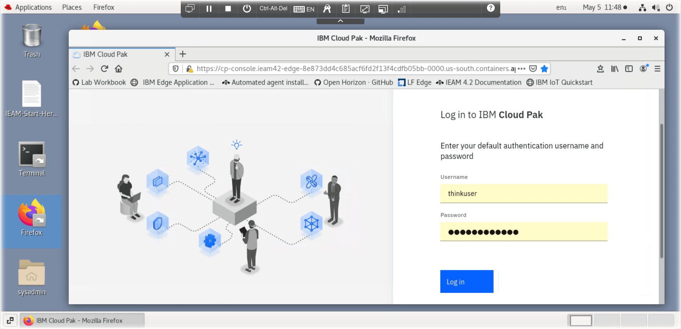The height and width of the screenshot is (329, 681).
Task: Open the Firefox hamburger menu
Action: 657,68
